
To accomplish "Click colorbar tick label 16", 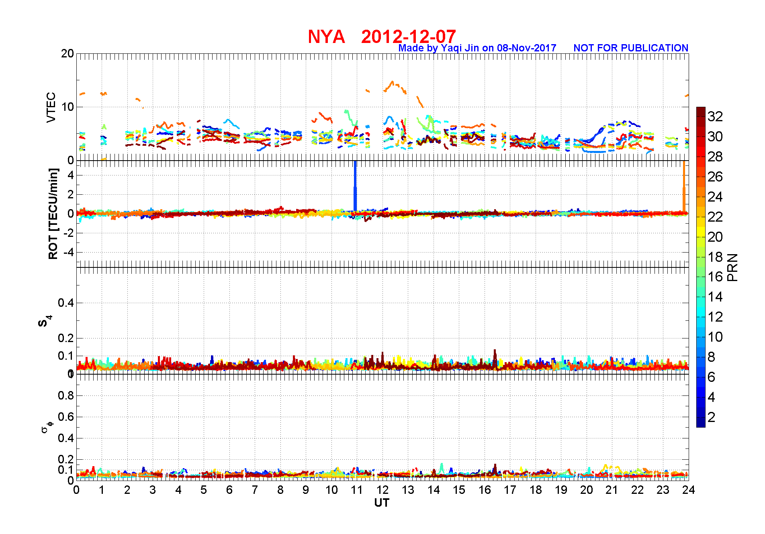I will coord(715,277).
